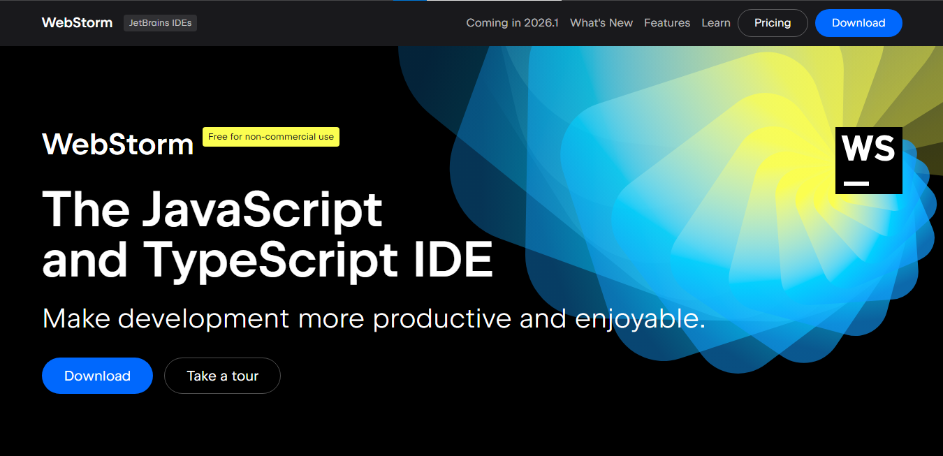Click the Download button in the header

click(858, 23)
